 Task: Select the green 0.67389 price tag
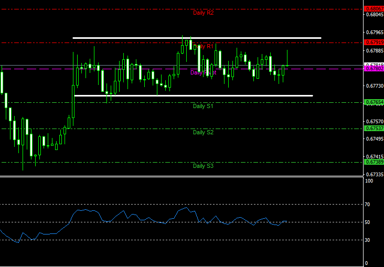pyautogui.click(x=374, y=162)
